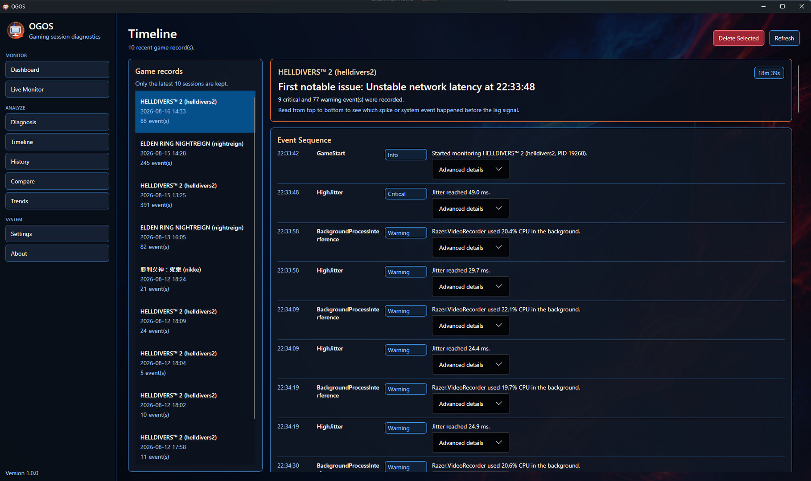
Task: Expand Advanced details for Jitter 24.9 ms
Action: click(x=470, y=443)
